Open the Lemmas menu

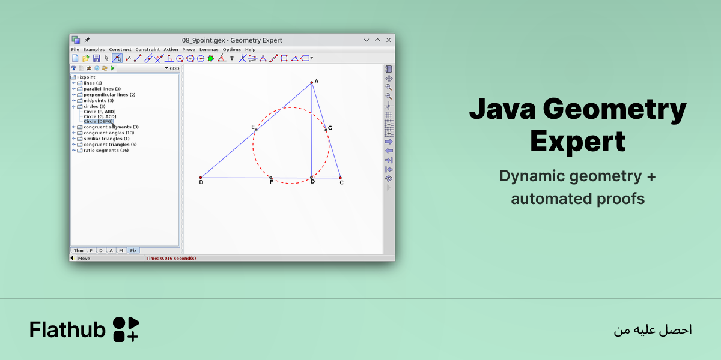point(209,49)
